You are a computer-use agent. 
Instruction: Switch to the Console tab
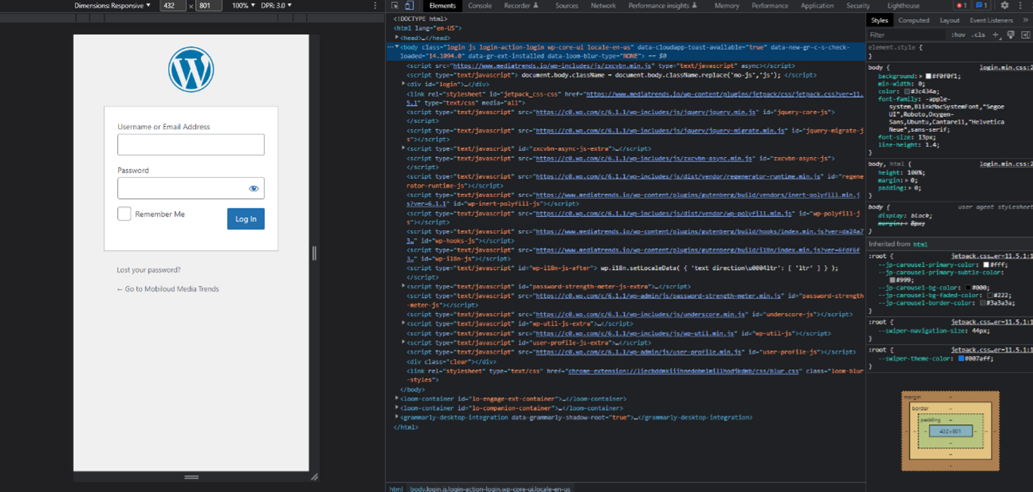click(x=480, y=6)
